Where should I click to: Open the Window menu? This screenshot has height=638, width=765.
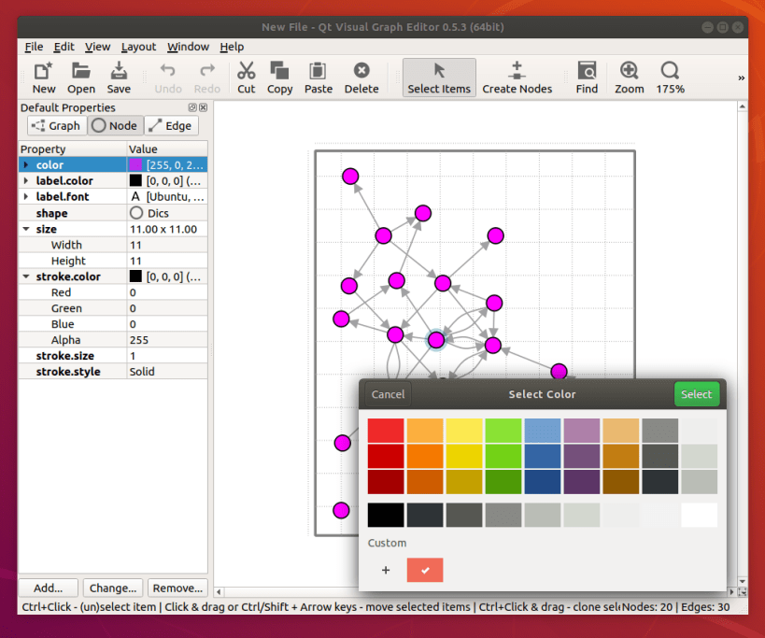(x=188, y=47)
